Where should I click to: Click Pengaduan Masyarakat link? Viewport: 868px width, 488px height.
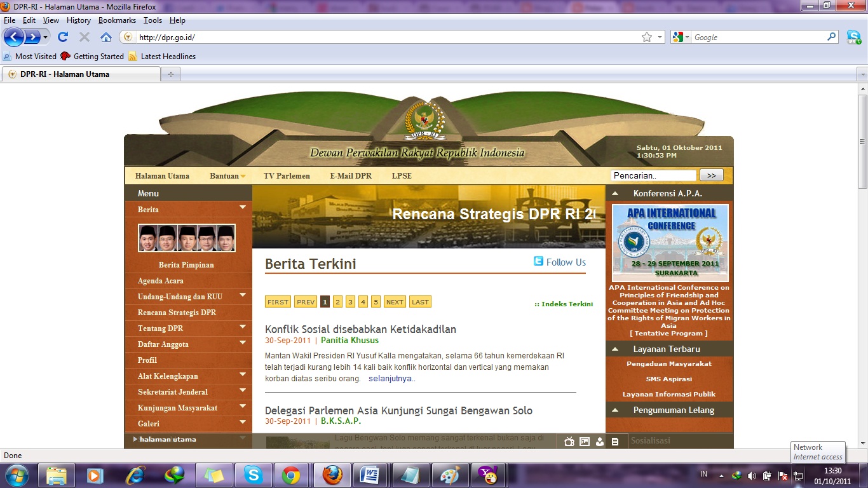pyautogui.click(x=669, y=364)
